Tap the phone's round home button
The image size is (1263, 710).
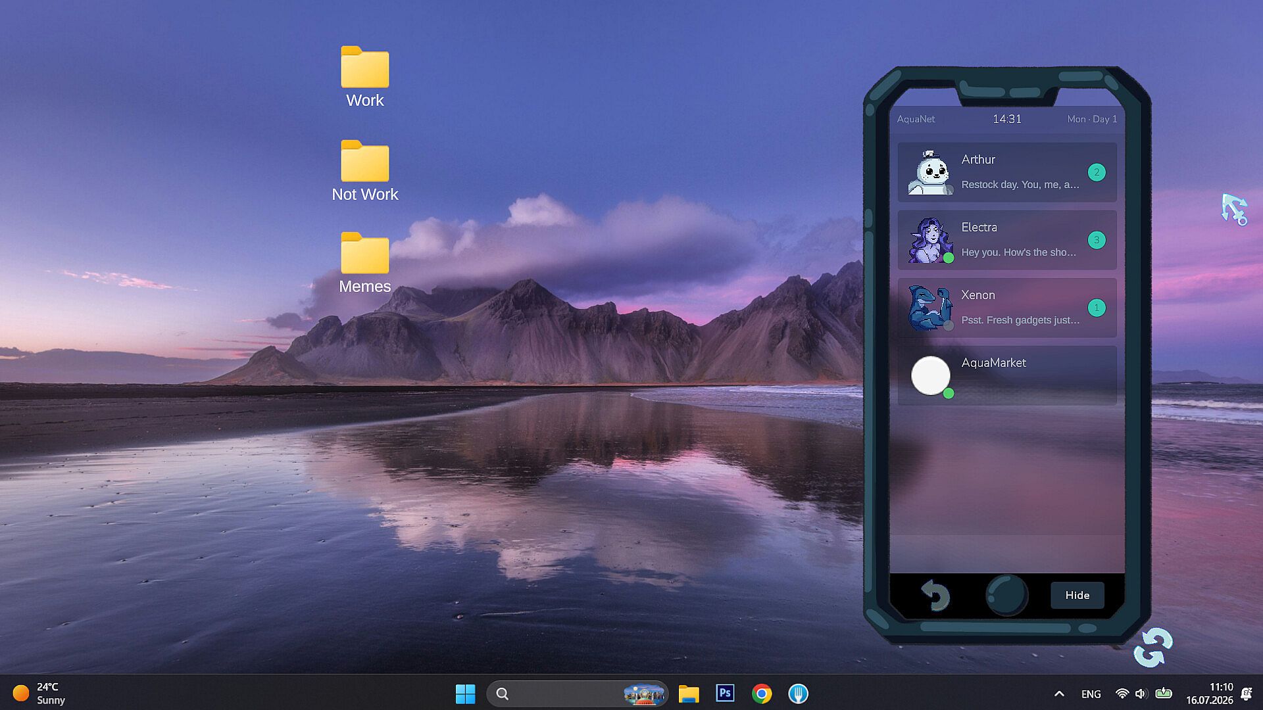click(x=1006, y=595)
